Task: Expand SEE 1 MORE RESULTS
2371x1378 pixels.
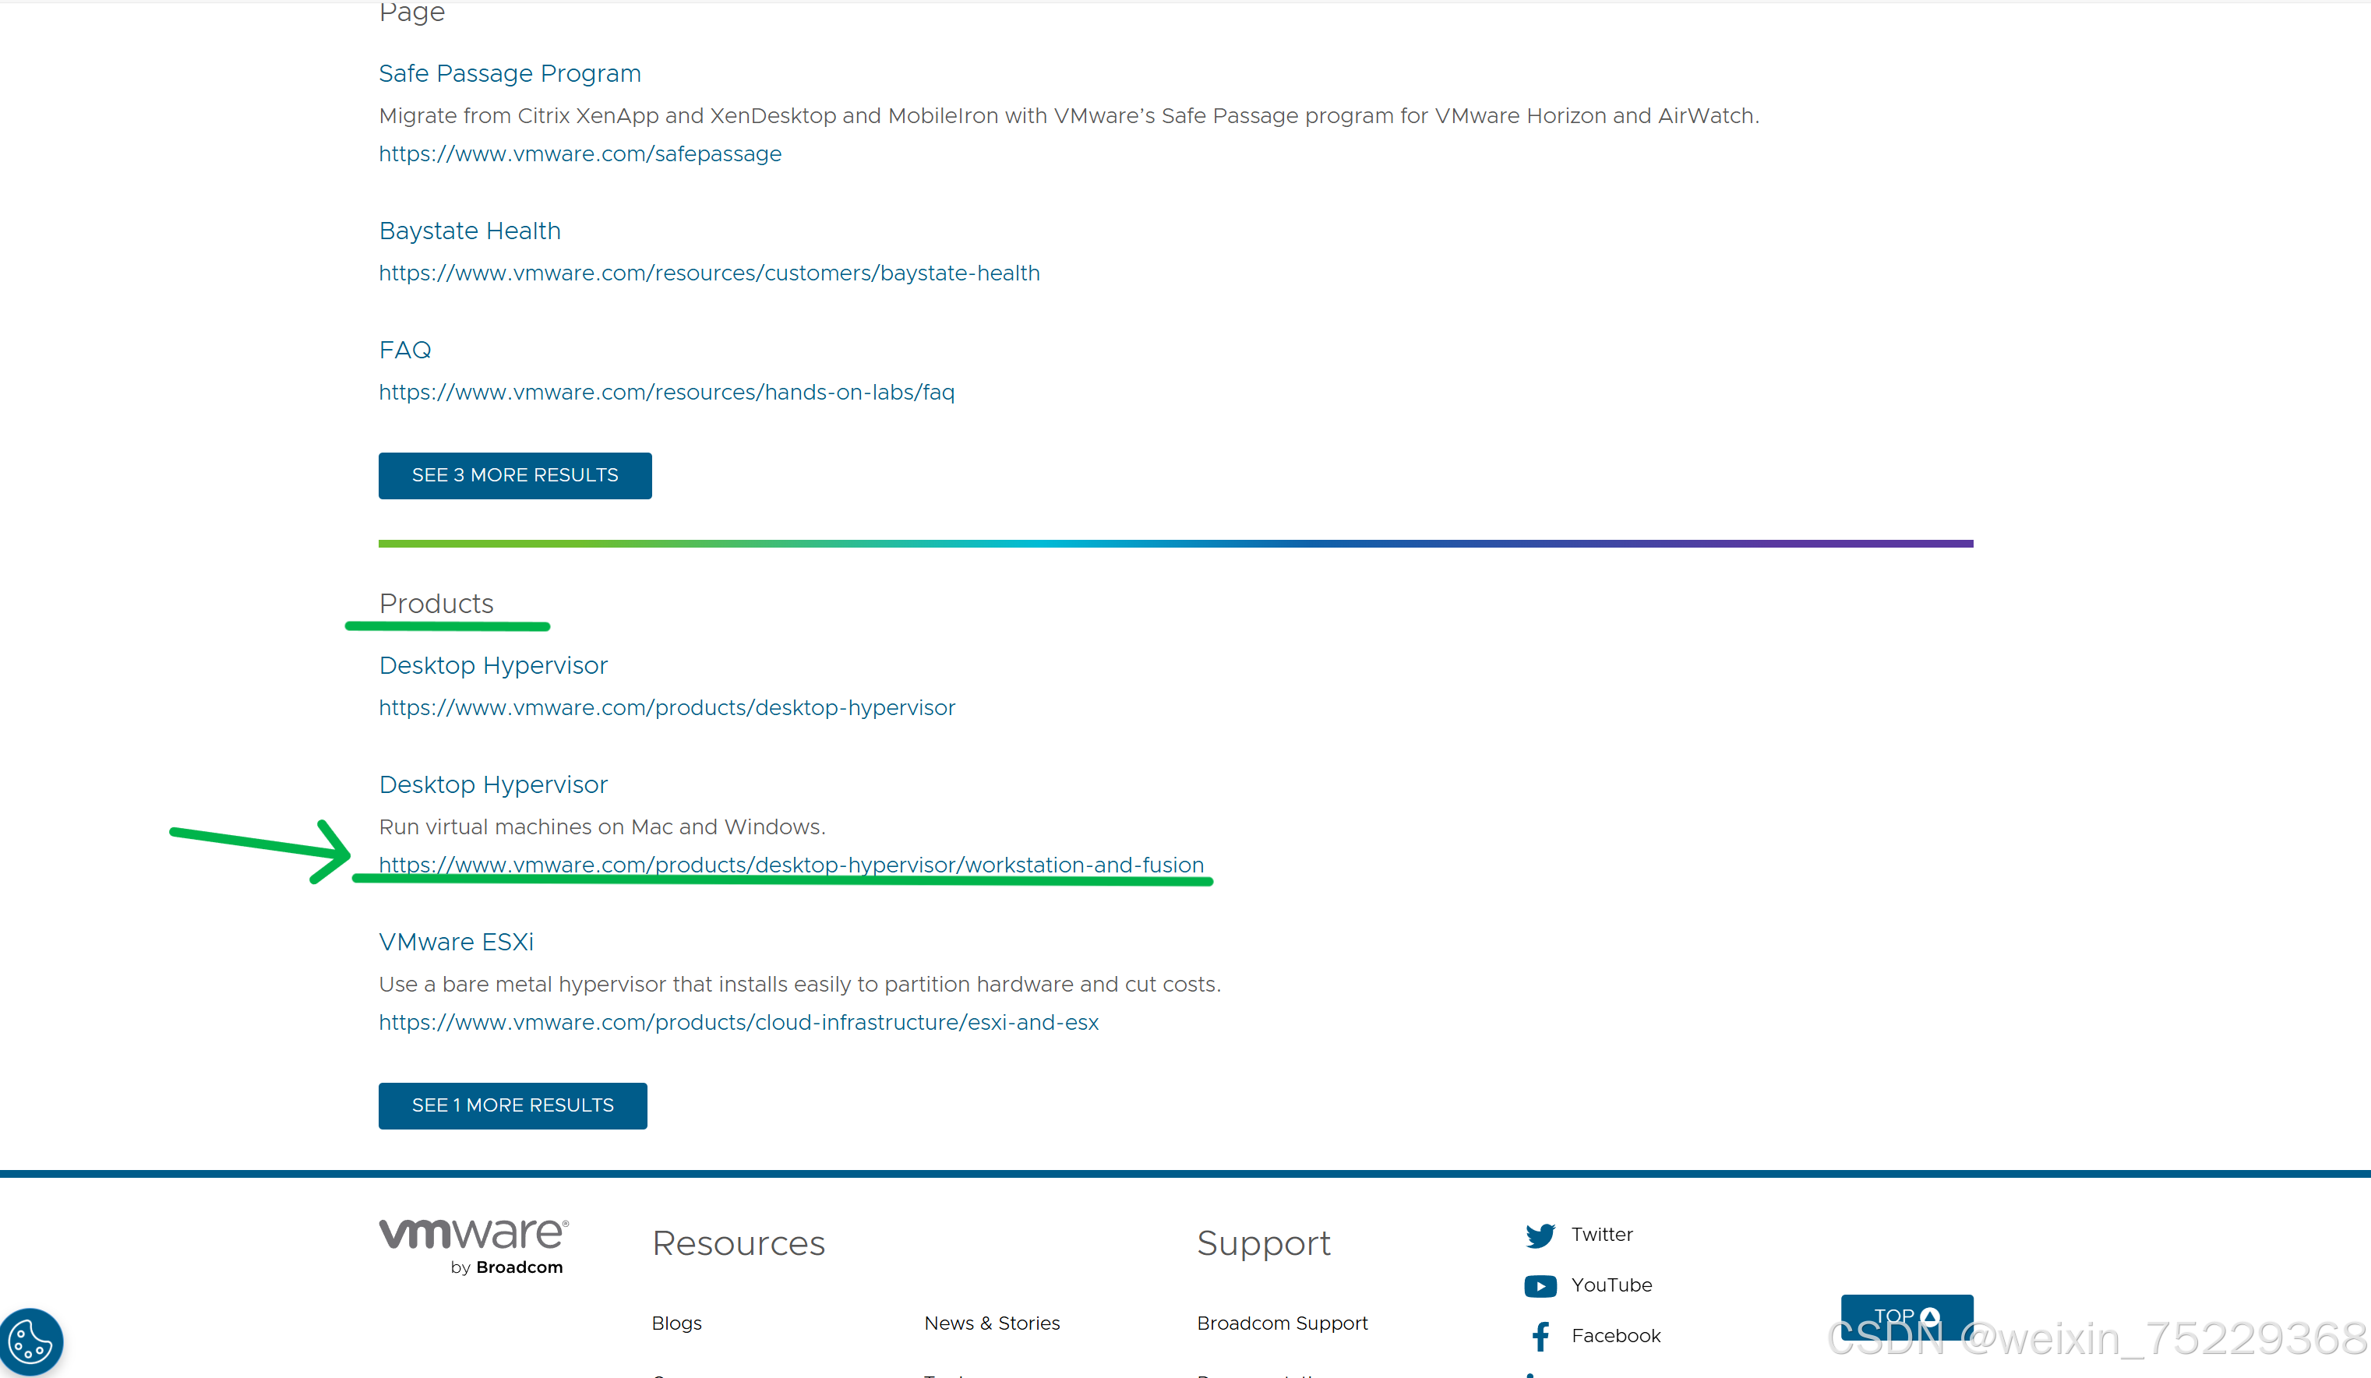Action: tap(512, 1105)
